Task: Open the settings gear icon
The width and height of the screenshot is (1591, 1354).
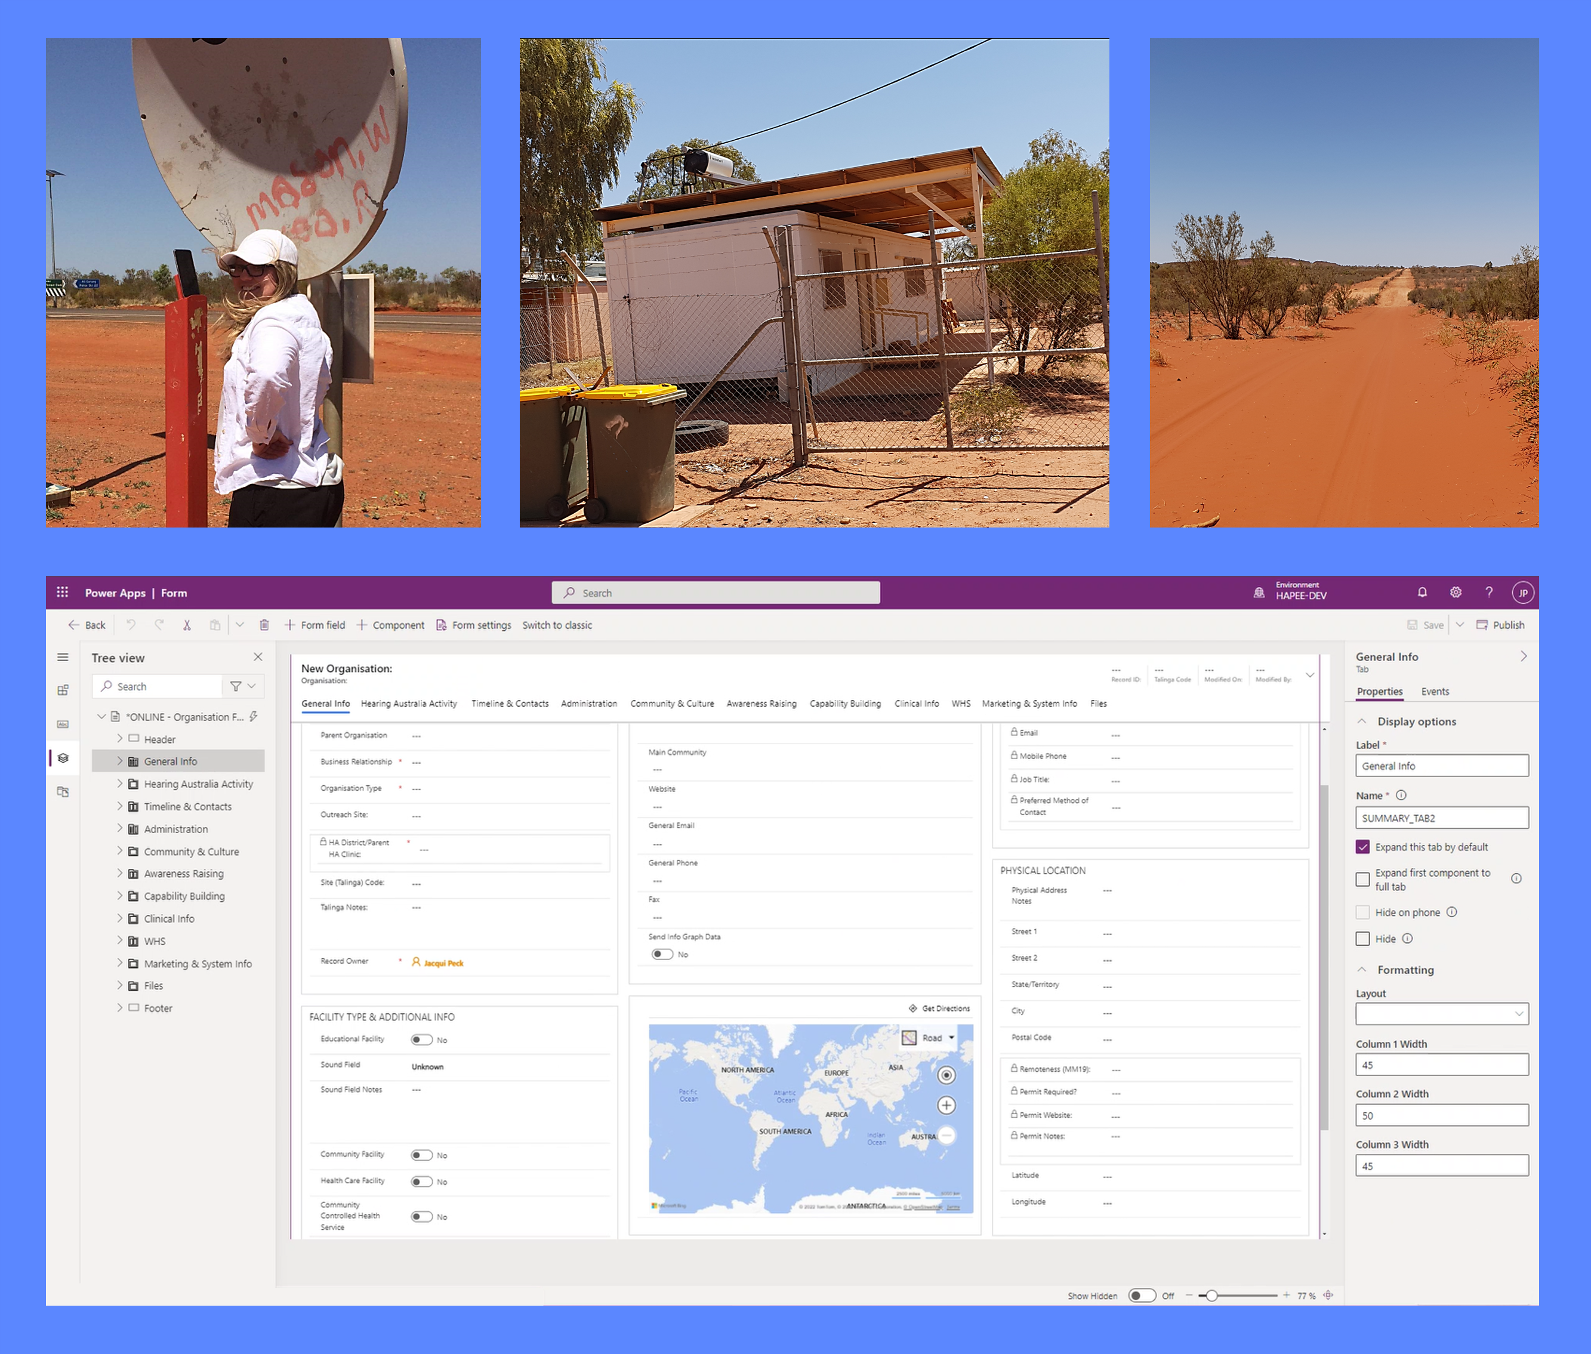Action: (1455, 592)
